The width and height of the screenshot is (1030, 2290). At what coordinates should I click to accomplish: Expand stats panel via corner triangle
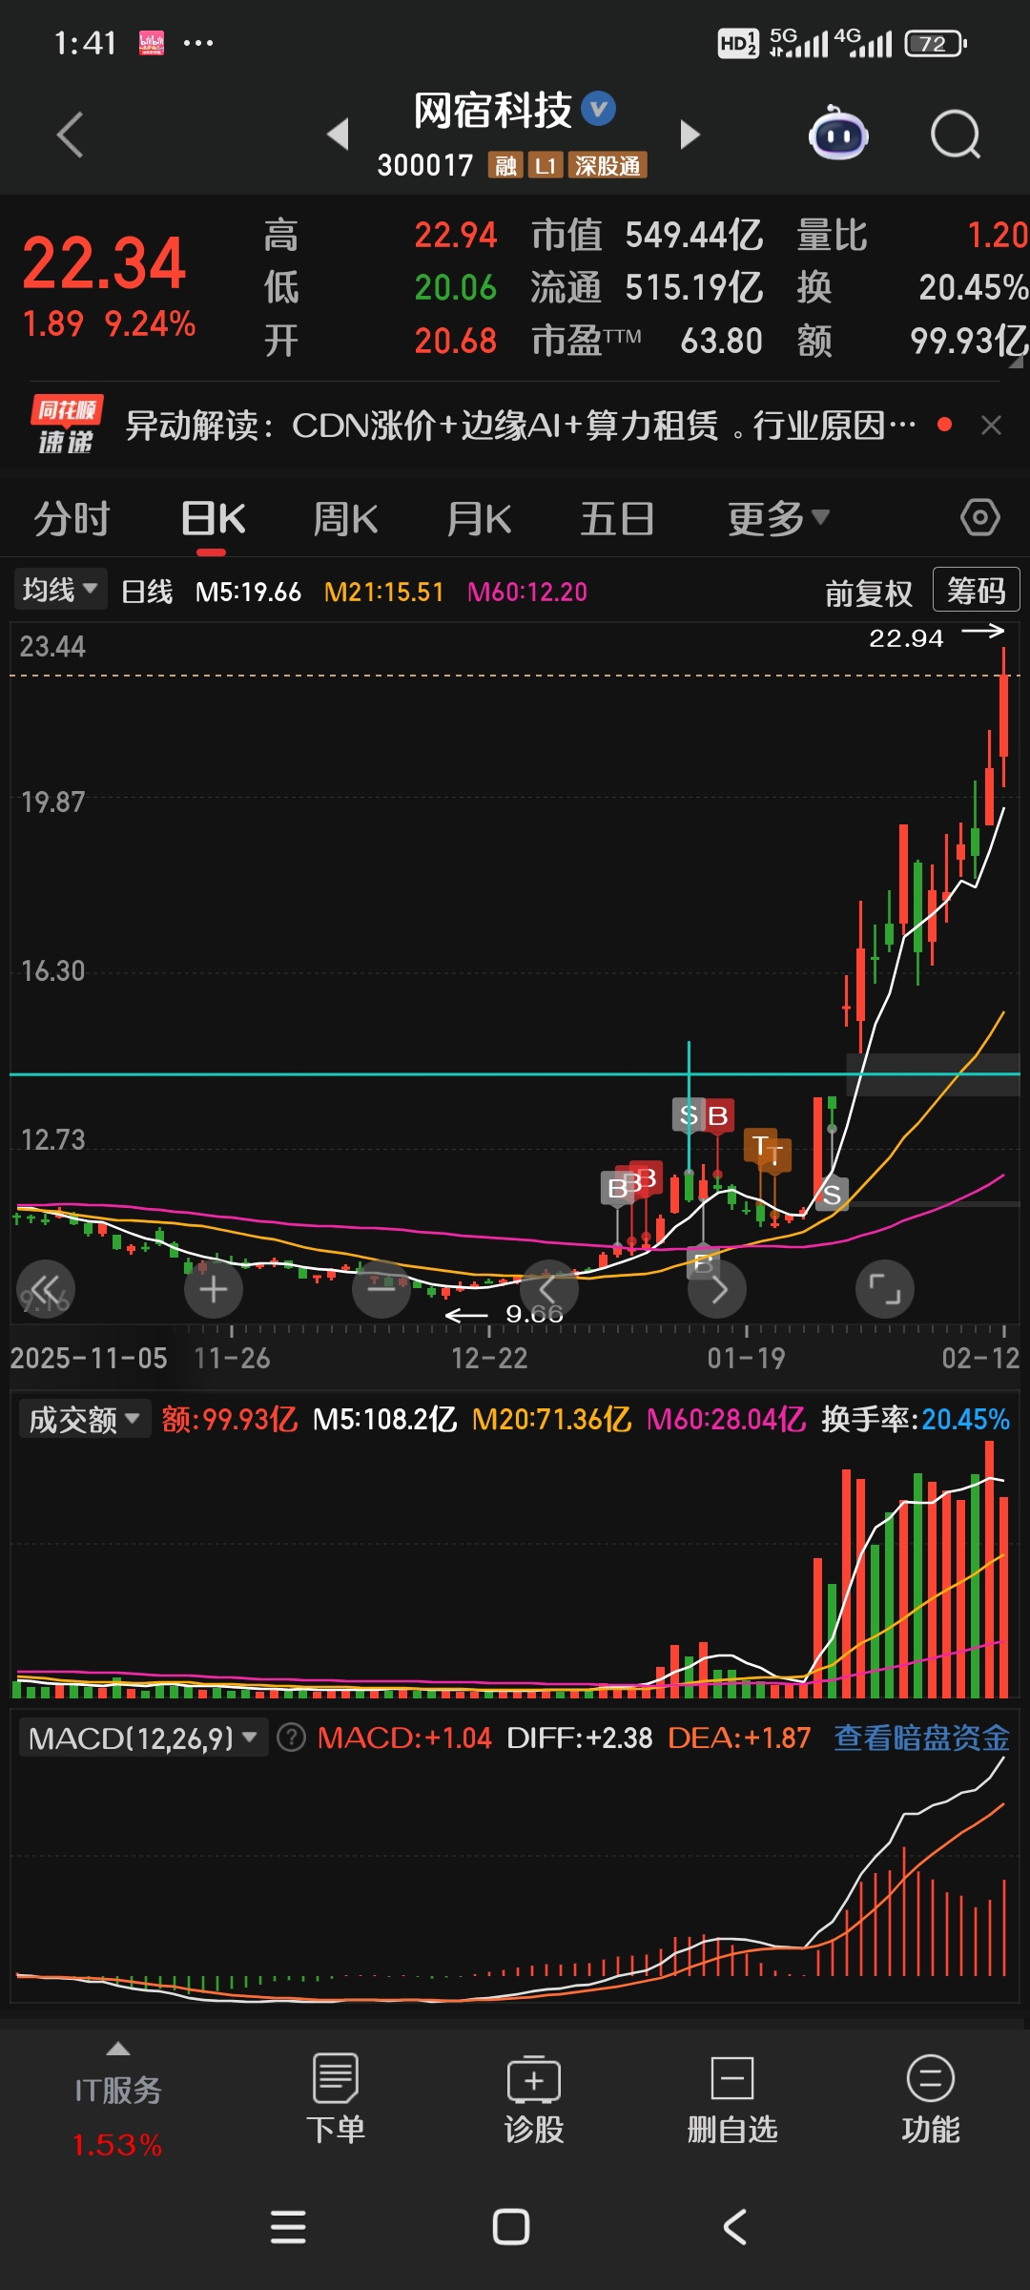1017,361
